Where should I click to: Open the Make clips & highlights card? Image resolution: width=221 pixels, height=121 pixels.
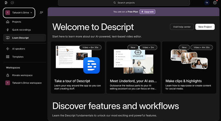[x=189, y=67]
